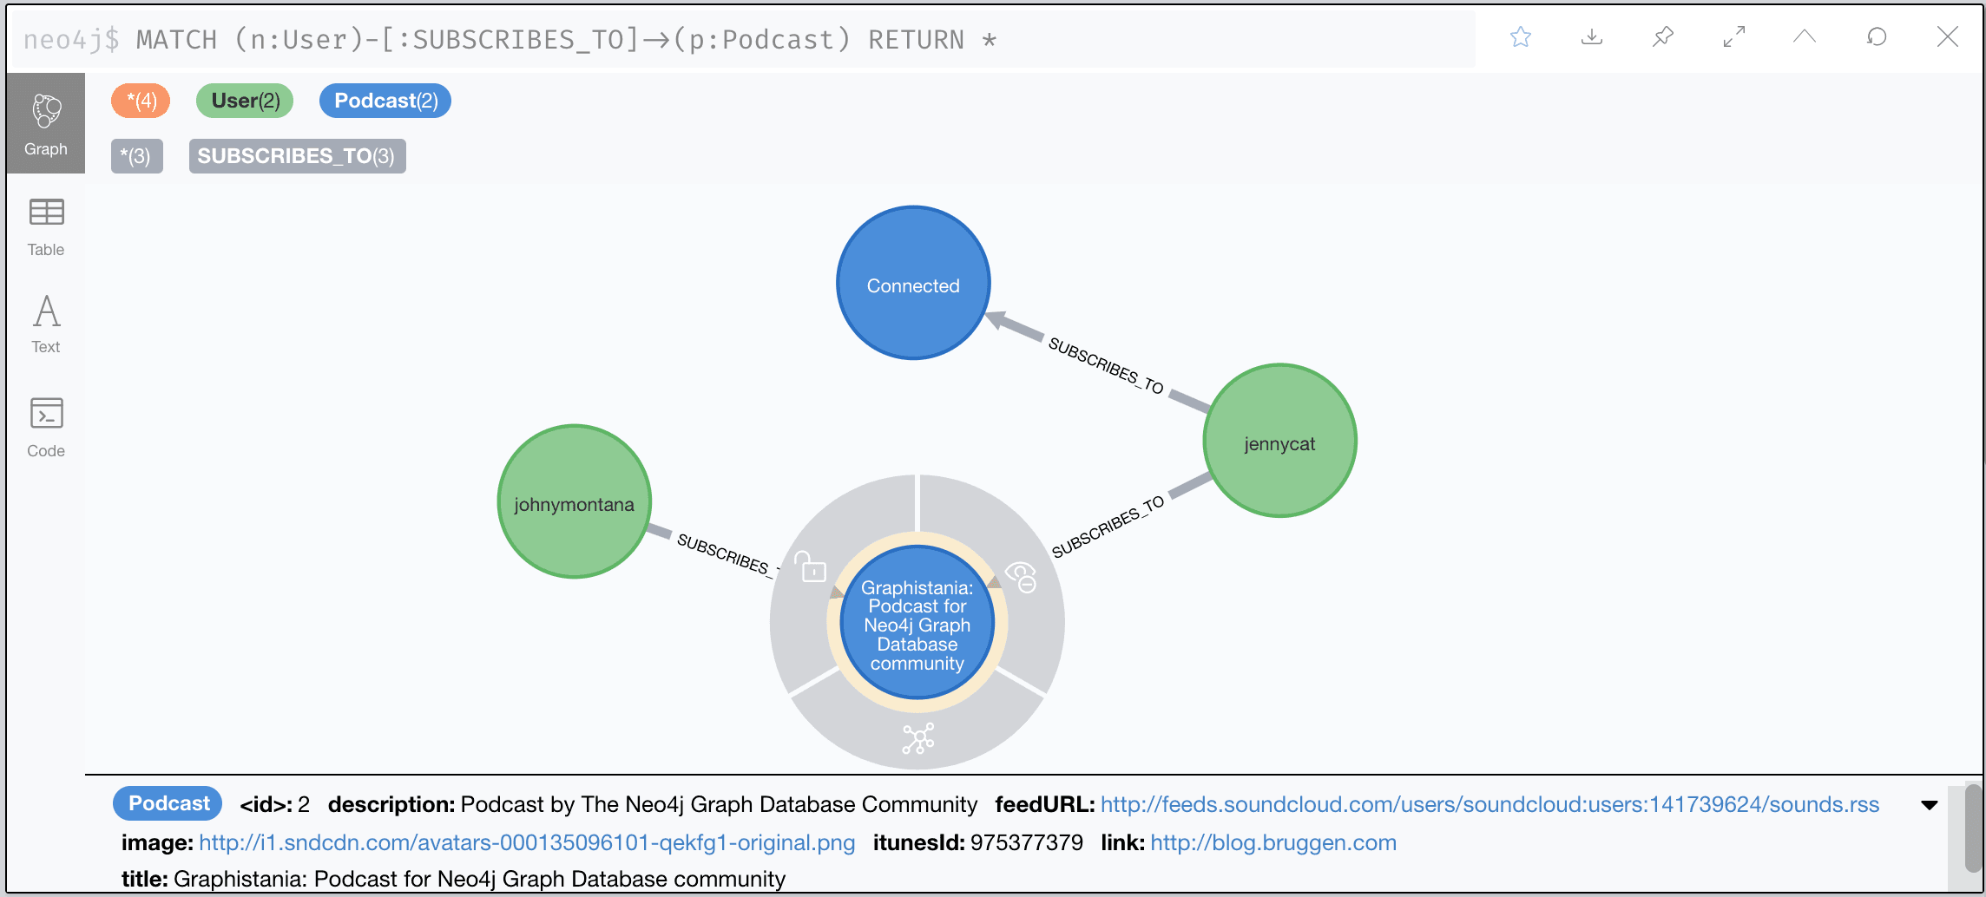
Task: Click the expand child relationships icon
Action: coord(917,739)
